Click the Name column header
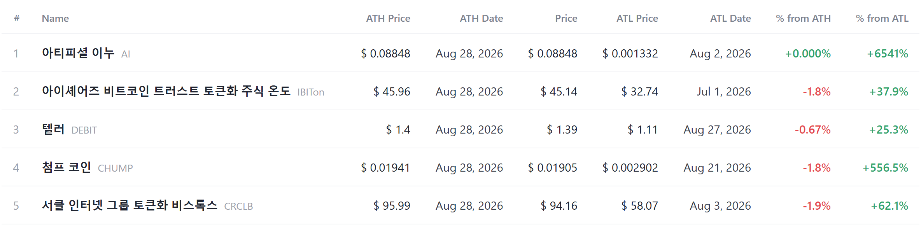 click(55, 18)
